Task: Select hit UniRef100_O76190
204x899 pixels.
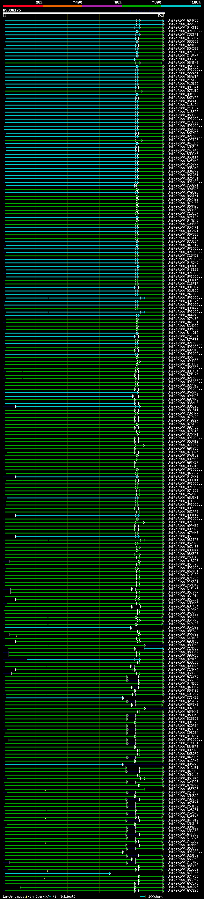Action: pos(183,424)
